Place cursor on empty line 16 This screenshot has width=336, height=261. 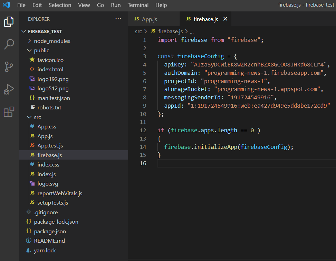247,163
